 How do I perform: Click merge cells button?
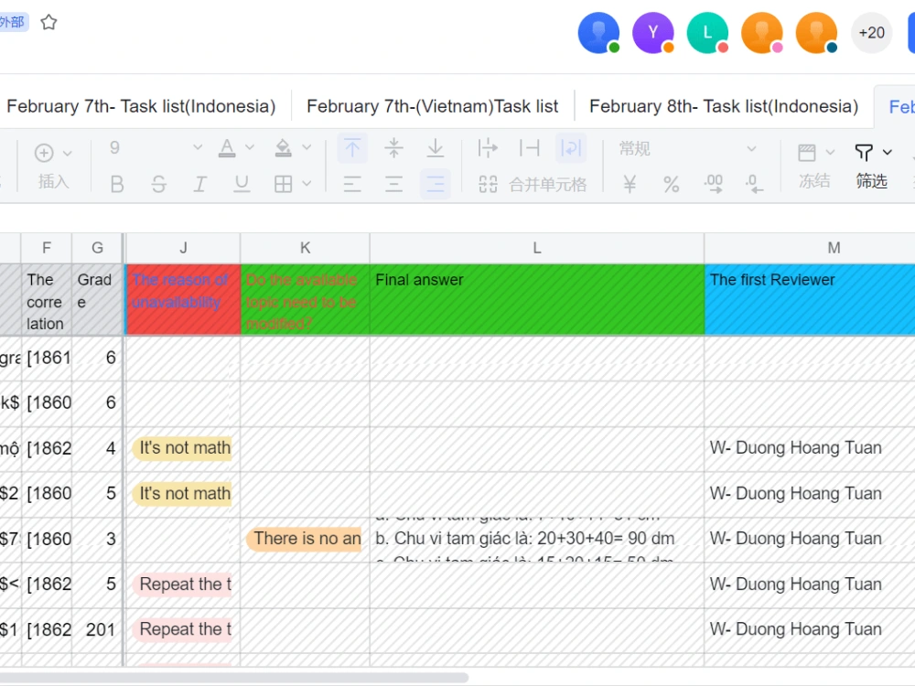[533, 185]
